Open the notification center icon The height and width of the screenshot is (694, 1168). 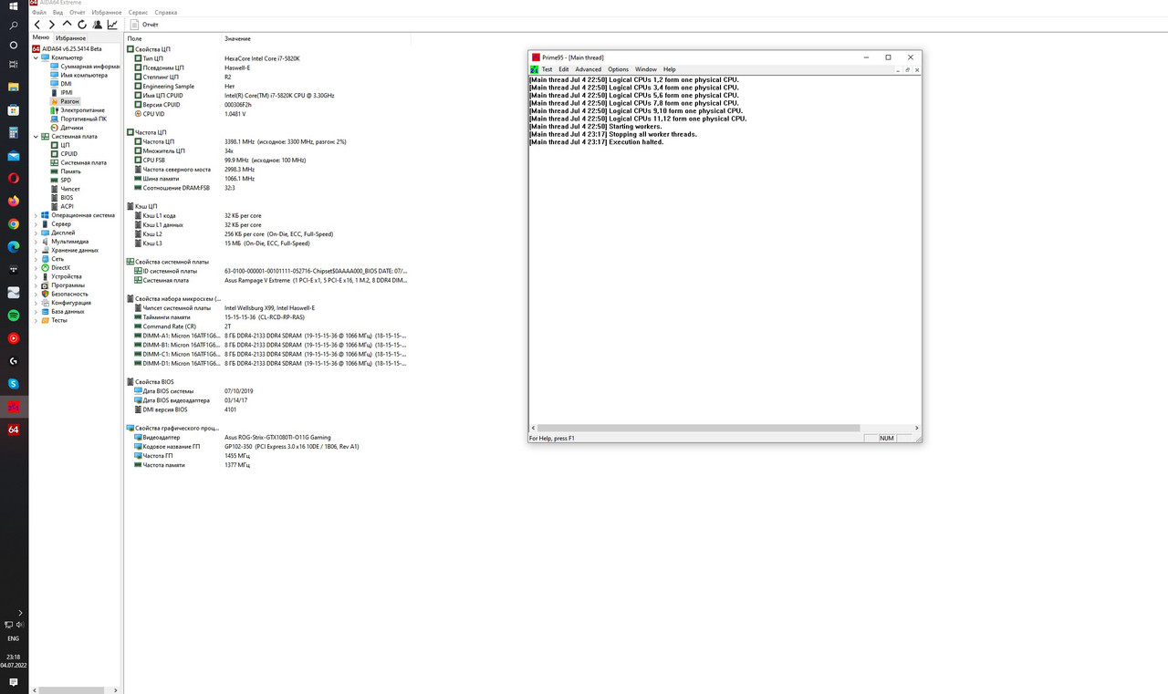coord(14,682)
